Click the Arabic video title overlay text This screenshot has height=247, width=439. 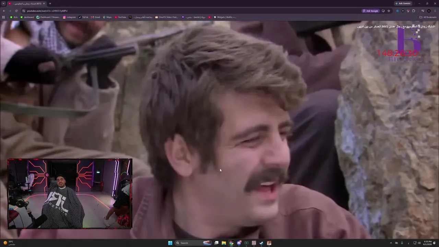pyautogui.click(x=396, y=26)
